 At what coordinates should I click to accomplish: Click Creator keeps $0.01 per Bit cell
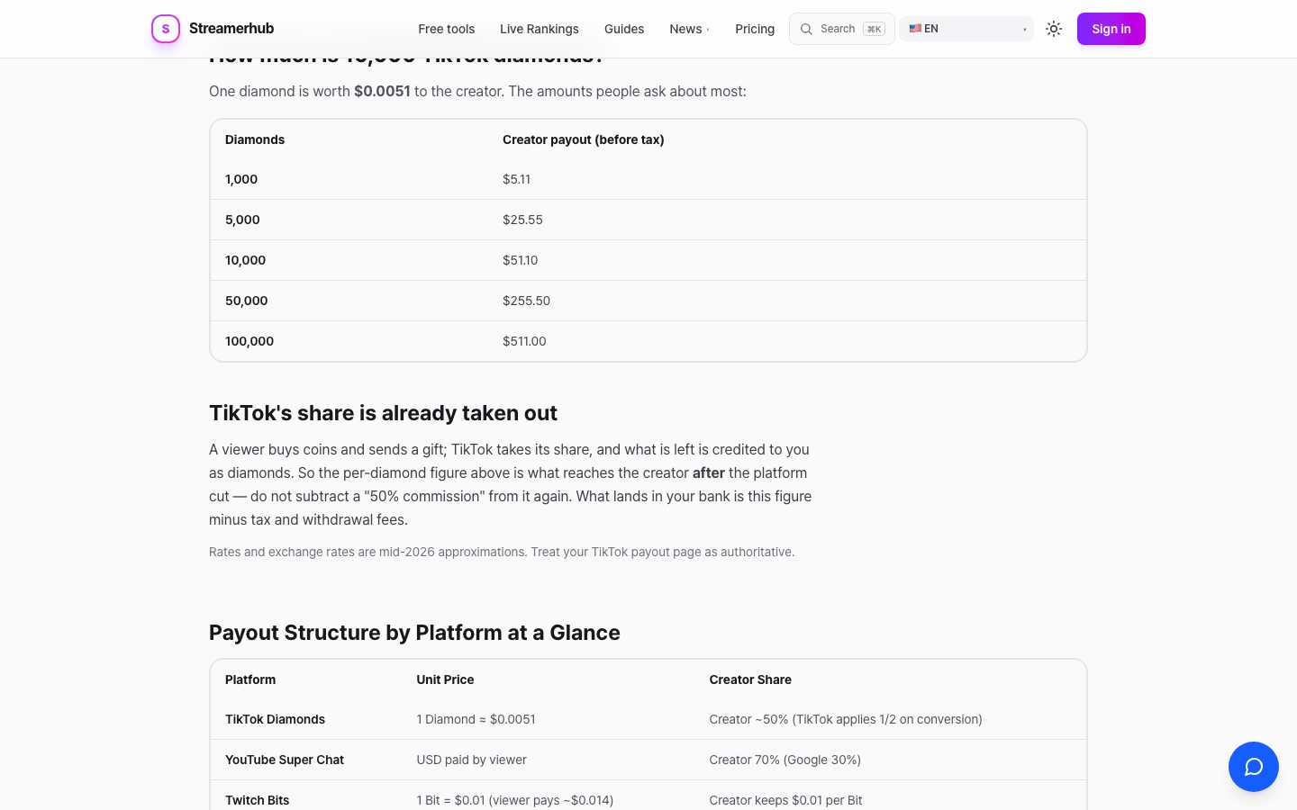[x=785, y=800]
